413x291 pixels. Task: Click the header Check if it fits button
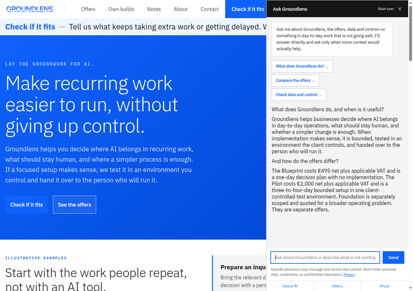(x=246, y=9)
